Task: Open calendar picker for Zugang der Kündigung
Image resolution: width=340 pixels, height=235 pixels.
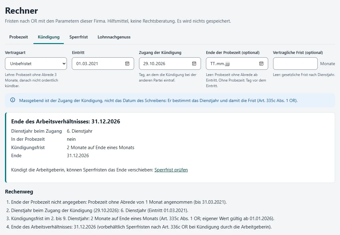Action: tap(194, 64)
